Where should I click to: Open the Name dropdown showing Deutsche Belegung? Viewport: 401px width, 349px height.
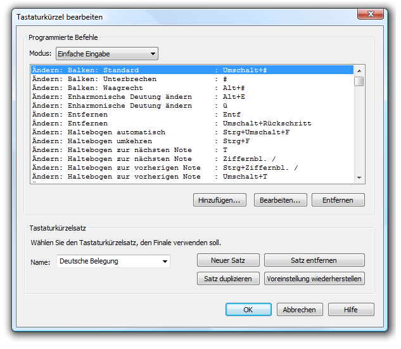(113, 261)
